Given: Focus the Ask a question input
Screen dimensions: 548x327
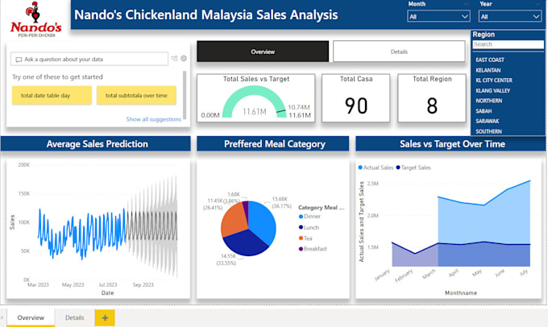Looking at the screenshot, I should point(89,60).
